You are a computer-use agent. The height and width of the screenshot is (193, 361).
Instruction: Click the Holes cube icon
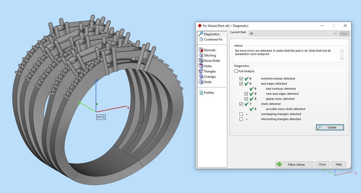pyautogui.click(x=201, y=66)
